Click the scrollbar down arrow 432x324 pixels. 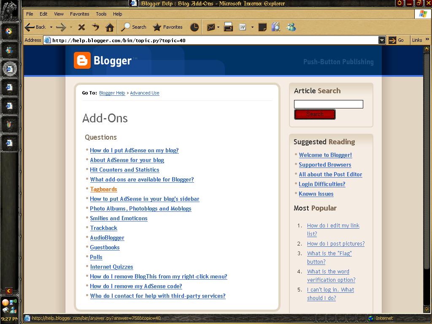click(x=427, y=310)
